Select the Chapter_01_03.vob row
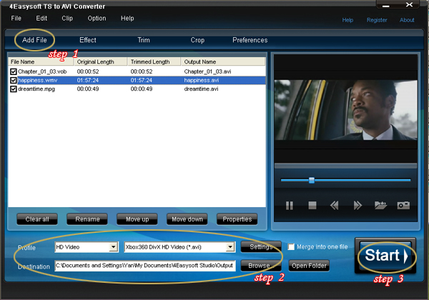Screen dimensions: 429x300 click(137, 71)
